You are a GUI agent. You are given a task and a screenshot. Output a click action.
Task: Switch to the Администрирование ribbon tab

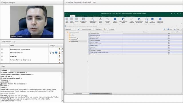pyautogui.click(x=130, y=16)
